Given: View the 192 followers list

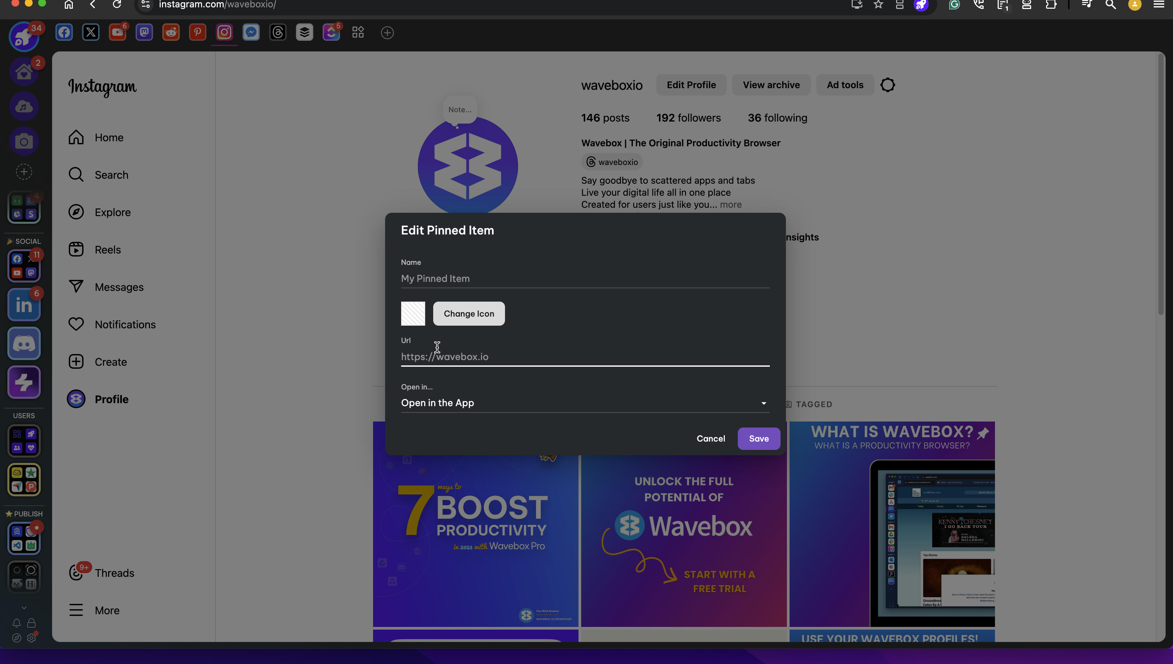Looking at the screenshot, I should 688,118.
